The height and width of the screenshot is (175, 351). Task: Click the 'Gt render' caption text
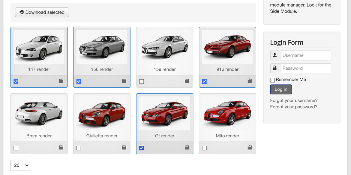(165, 136)
